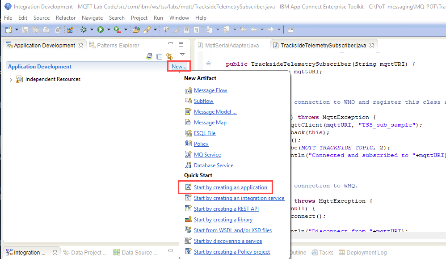
Task: Open the File menu
Action: point(8,17)
